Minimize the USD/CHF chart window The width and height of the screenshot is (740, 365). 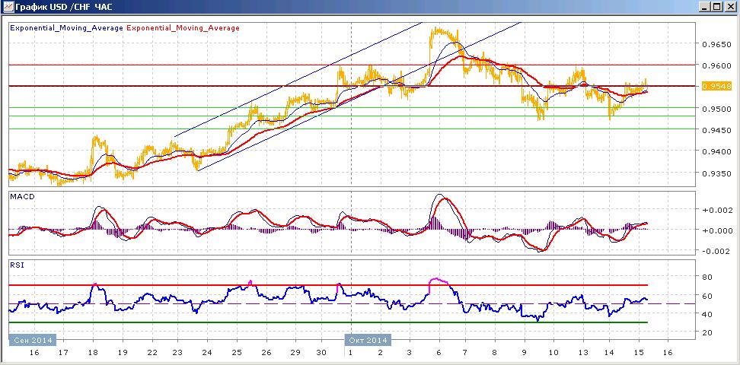(x=705, y=7)
